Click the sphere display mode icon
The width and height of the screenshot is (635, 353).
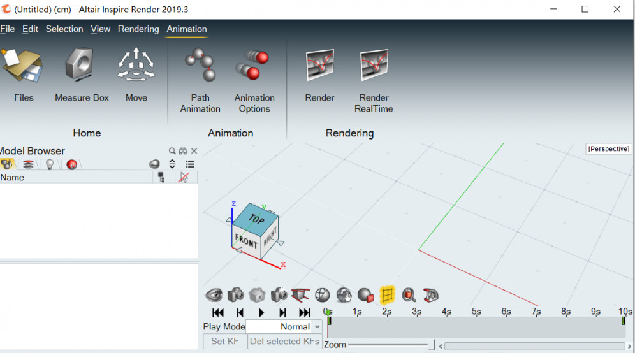[323, 295]
